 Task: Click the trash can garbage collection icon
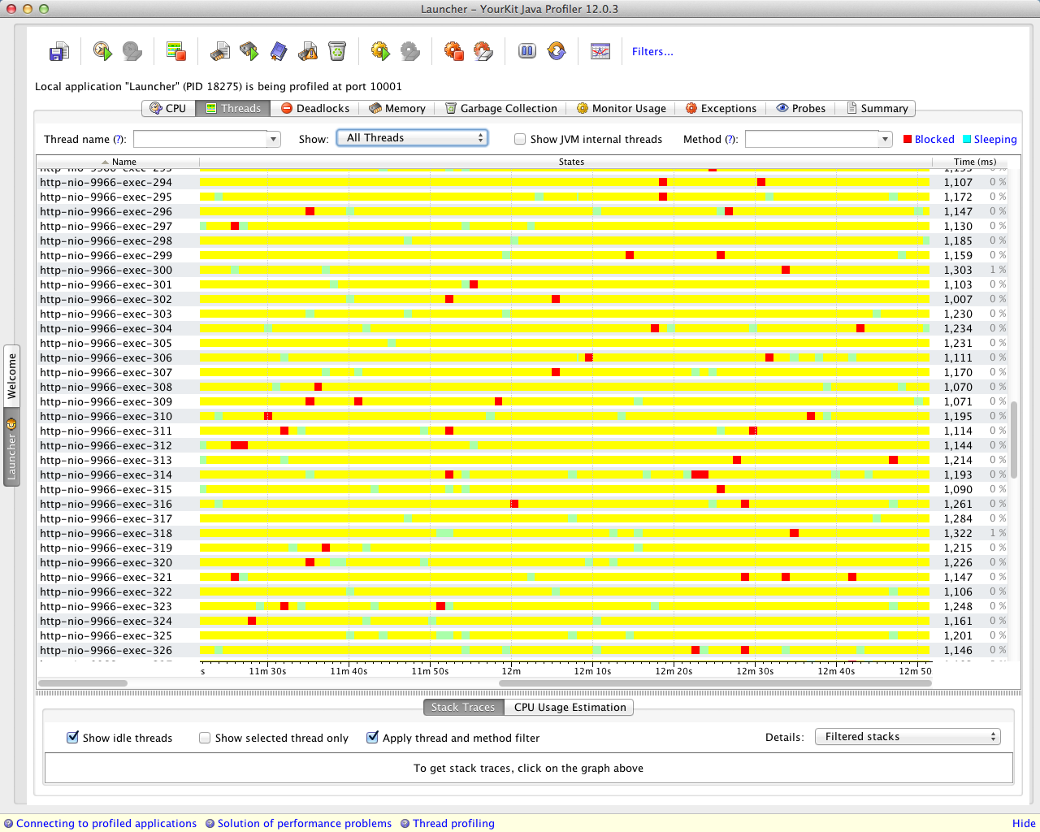click(x=337, y=51)
